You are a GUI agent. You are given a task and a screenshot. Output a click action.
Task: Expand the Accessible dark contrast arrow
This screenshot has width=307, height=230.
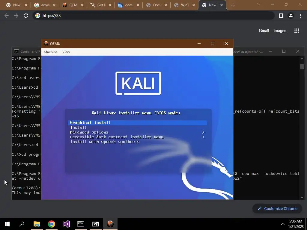click(x=203, y=137)
